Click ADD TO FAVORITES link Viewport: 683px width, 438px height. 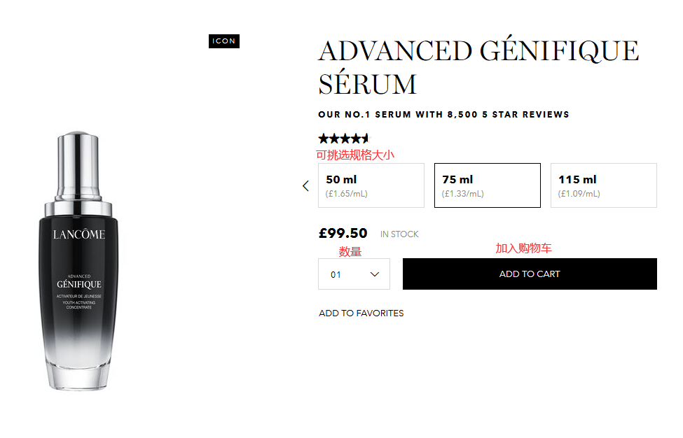pyautogui.click(x=361, y=313)
